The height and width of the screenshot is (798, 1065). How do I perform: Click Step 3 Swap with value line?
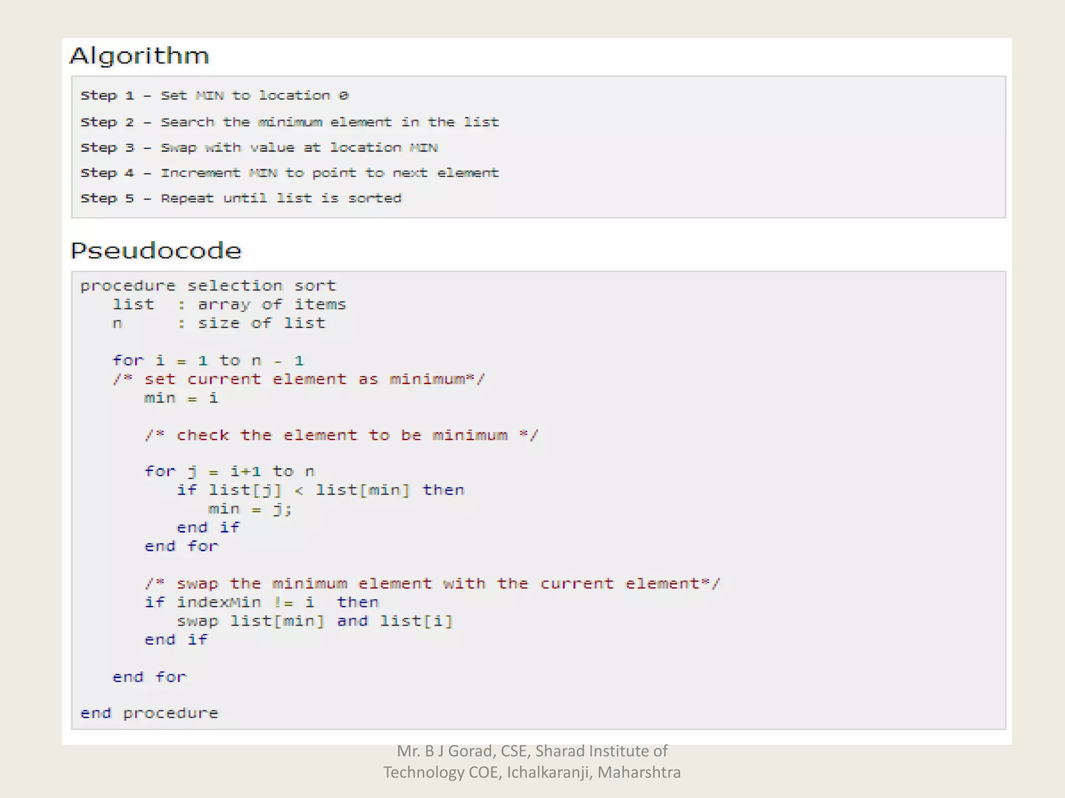[259, 148]
